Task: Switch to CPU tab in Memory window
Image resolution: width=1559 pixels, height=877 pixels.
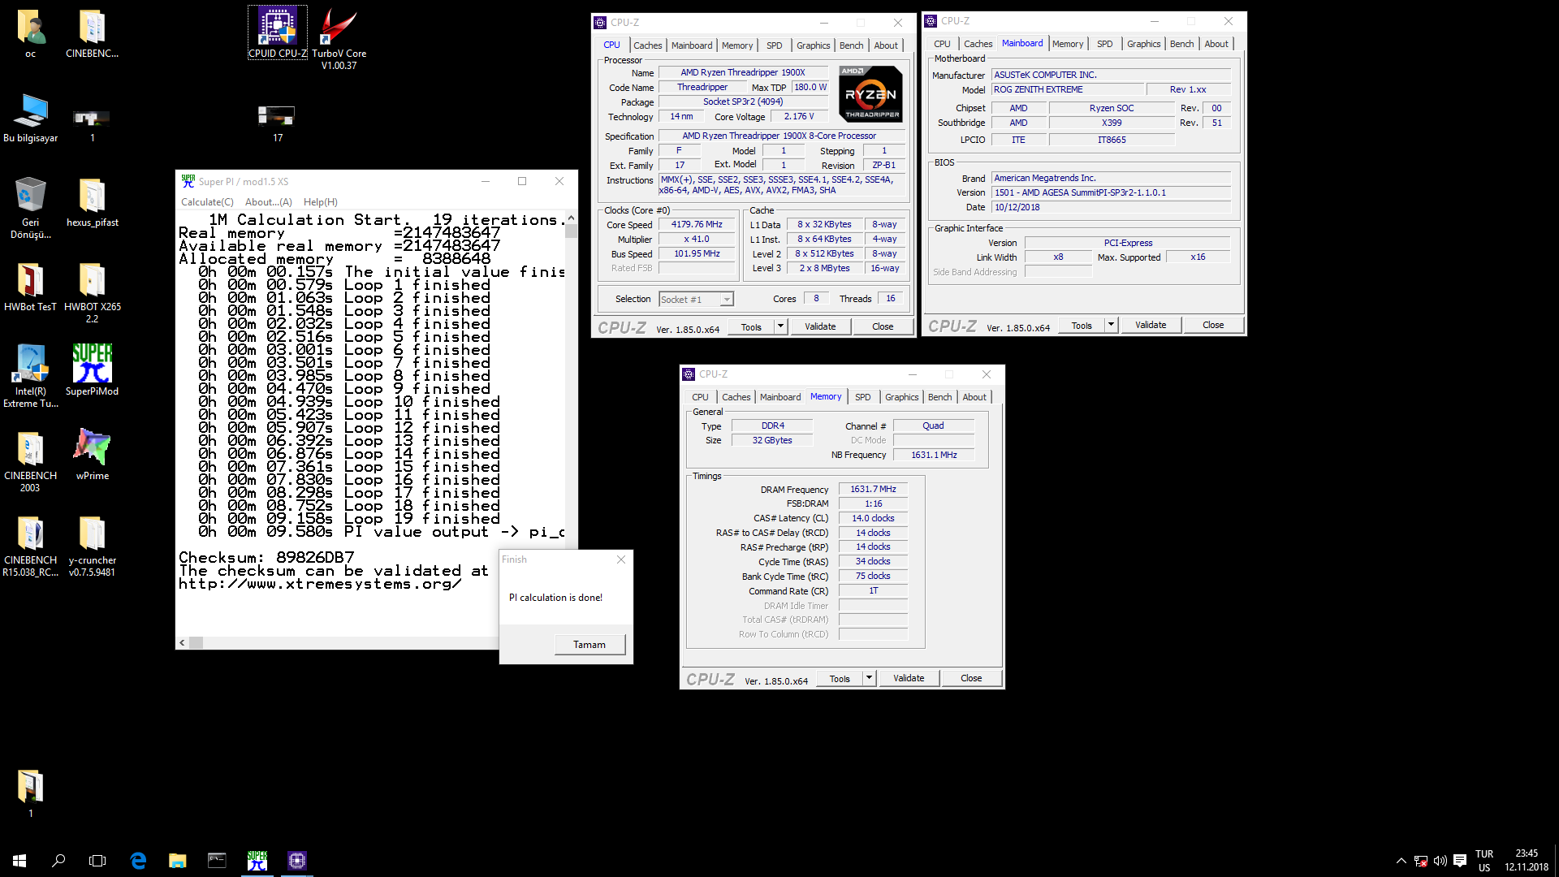Action: [700, 397]
